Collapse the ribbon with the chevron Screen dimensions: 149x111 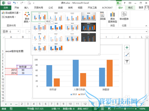click(146, 26)
